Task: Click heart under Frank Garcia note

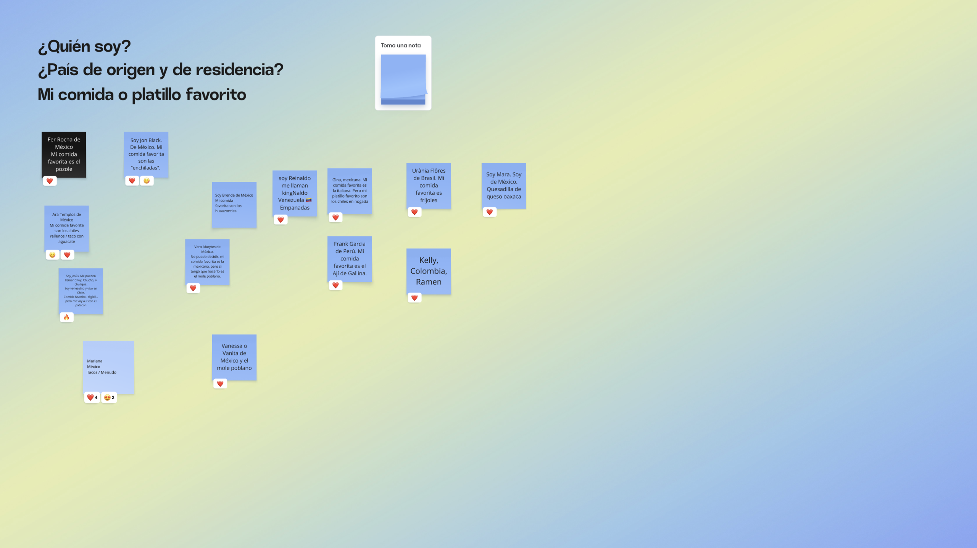Action: (x=335, y=285)
